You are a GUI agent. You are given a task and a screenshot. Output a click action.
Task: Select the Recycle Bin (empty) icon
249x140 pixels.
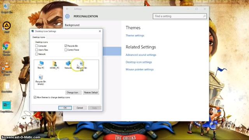pos(40,80)
